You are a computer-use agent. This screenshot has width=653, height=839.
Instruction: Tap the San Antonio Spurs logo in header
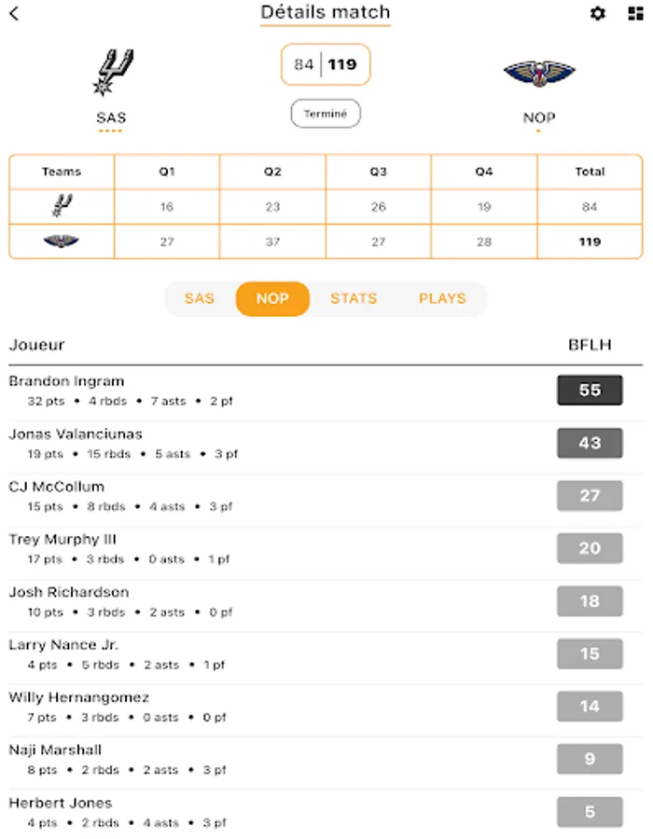point(111,73)
